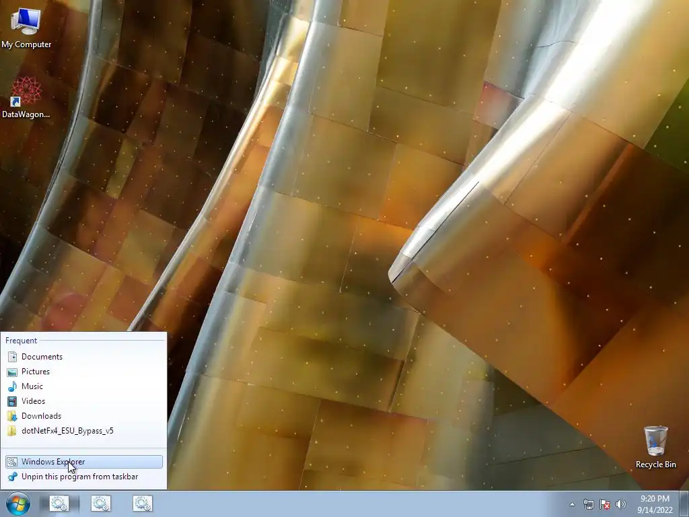Open dotNetFx4_ESU_Bypass_v5 folder entry
Screen dimensions: 689x517
[x=83, y=431]
